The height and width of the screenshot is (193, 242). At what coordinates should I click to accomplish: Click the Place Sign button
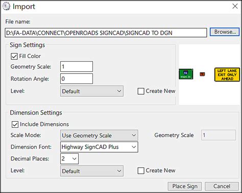(x=185, y=186)
